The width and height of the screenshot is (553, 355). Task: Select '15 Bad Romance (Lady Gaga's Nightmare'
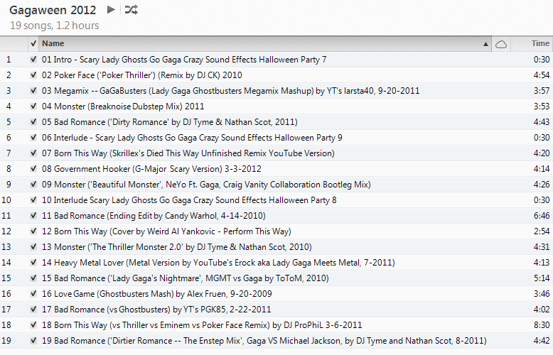click(x=185, y=278)
